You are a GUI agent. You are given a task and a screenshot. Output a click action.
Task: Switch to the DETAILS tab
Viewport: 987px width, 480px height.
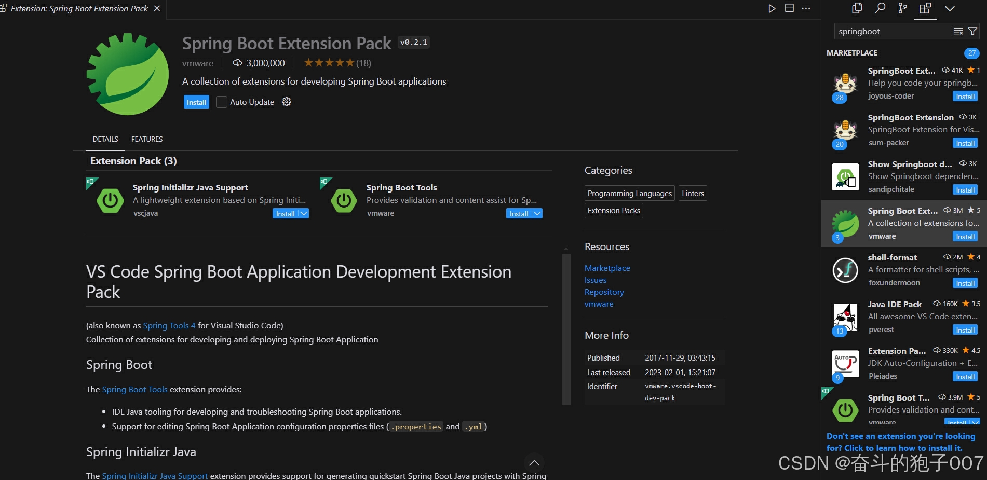tap(105, 139)
